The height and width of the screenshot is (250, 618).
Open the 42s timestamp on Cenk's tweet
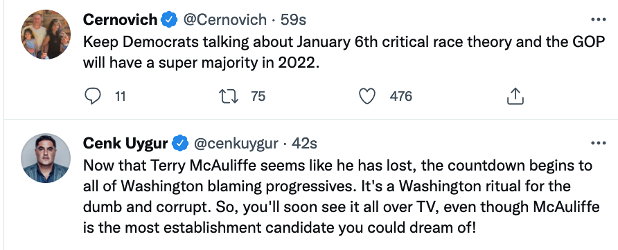click(304, 144)
